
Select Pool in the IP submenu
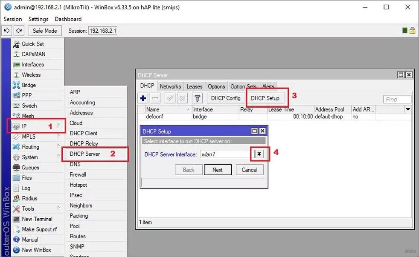96,226
